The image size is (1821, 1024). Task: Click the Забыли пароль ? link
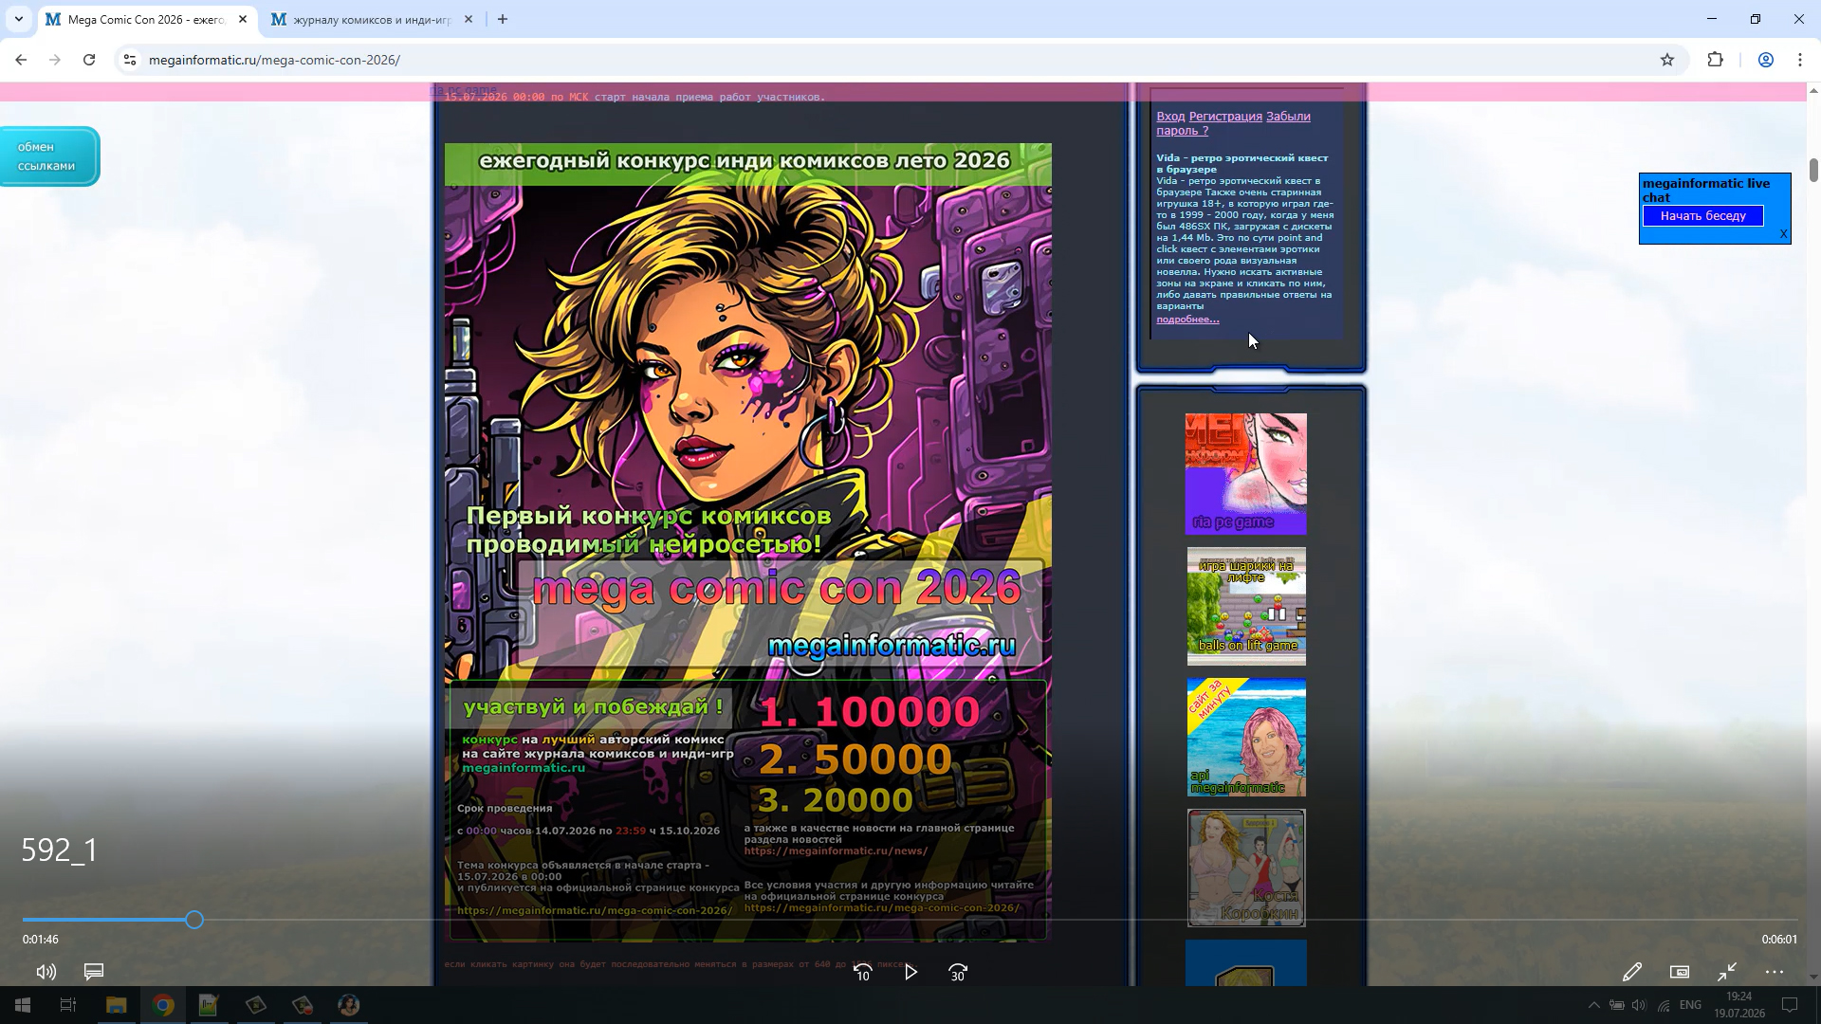point(1233,123)
